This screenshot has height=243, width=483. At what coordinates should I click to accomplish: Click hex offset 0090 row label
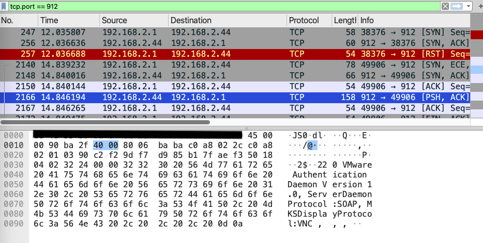(13, 223)
